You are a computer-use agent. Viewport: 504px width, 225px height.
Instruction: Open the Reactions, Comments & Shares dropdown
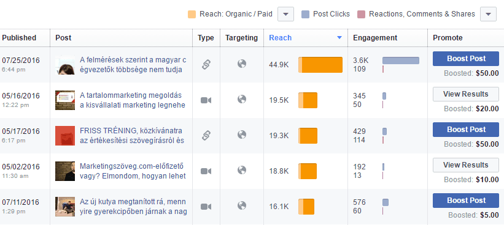[488, 15]
